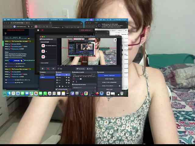Click the blue highlighted streaming button in Controles
Image resolution: width=195 pixels, height=146 pixels.
coord(109,75)
